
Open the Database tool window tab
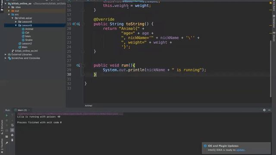click(x=274, y=21)
